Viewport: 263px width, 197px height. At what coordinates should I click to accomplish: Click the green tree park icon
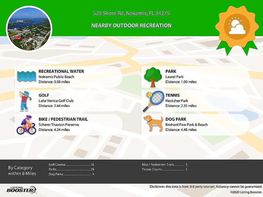[153, 77]
